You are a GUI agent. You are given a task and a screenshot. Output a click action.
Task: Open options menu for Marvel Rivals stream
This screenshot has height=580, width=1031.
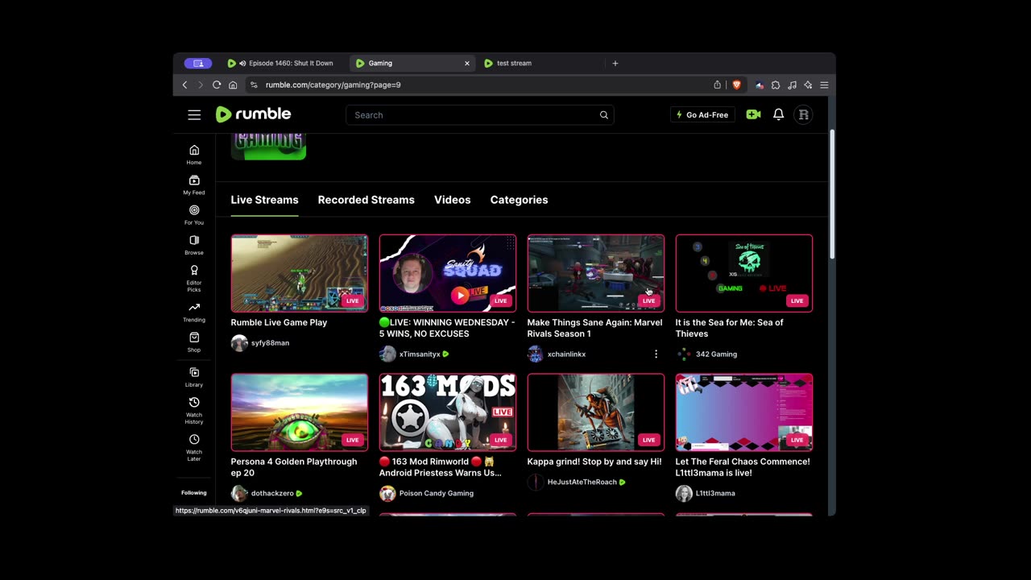(656, 354)
